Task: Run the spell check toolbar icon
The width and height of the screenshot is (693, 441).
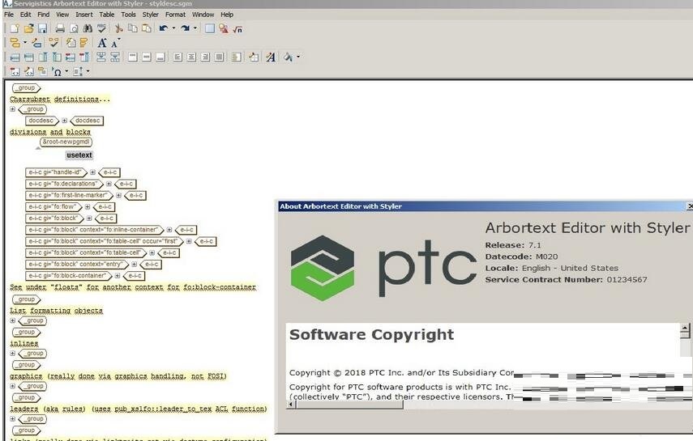Action: (x=101, y=28)
